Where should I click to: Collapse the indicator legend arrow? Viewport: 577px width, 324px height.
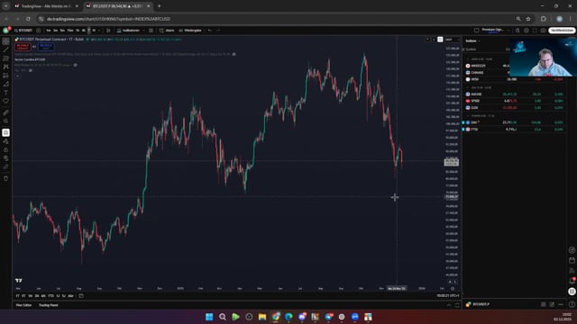pos(17,76)
